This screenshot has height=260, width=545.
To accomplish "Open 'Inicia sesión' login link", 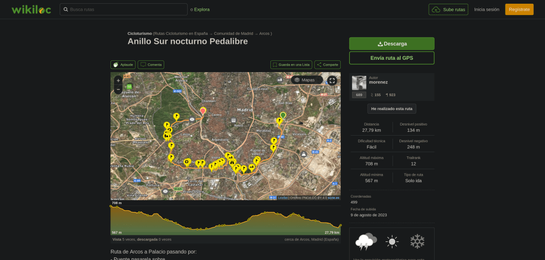I will click(x=486, y=10).
